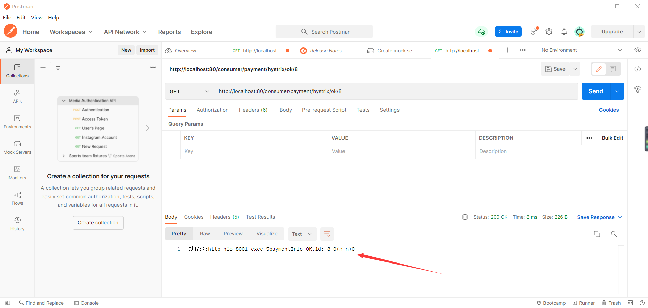Viewport: 648px width, 308px height.
Task: Search within the response body
Action: 614,234
